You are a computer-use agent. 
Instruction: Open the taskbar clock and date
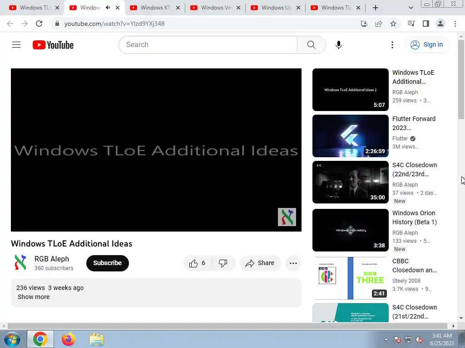click(x=442, y=339)
